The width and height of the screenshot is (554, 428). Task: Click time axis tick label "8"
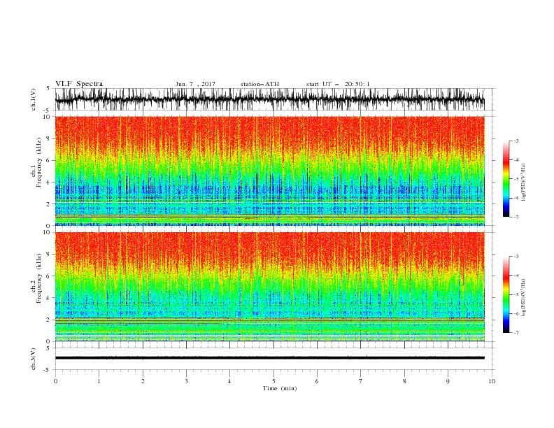[404, 381]
